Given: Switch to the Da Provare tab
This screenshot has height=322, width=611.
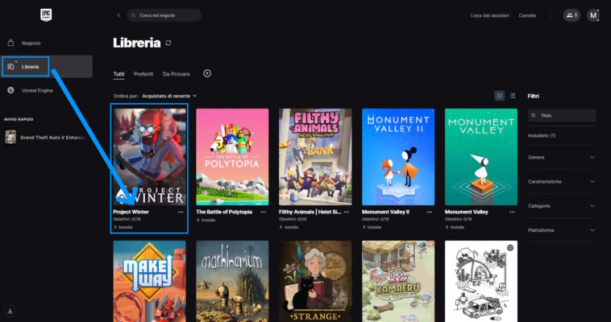Looking at the screenshot, I should [x=177, y=74].
